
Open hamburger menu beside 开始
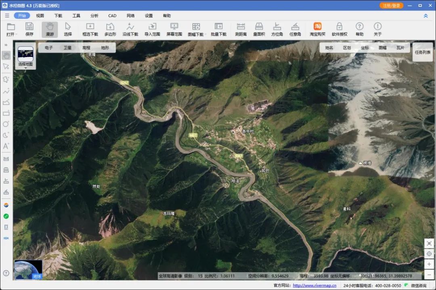7,16
